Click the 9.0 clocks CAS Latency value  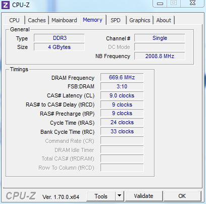pyautogui.click(x=122, y=95)
